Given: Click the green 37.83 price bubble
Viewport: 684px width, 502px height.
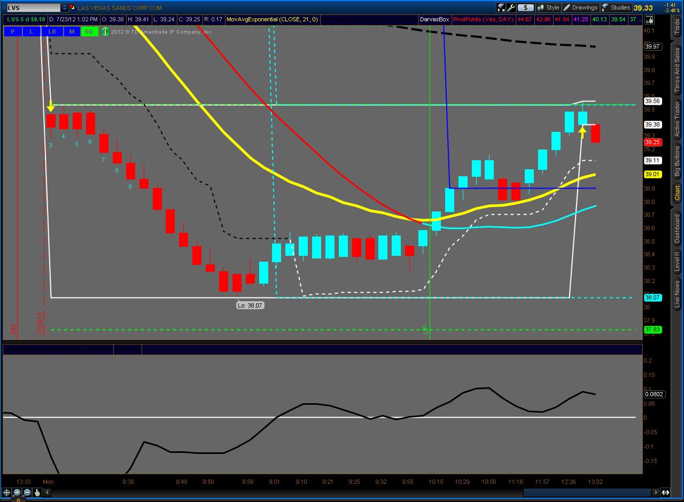Looking at the screenshot, I should point(653,330).
